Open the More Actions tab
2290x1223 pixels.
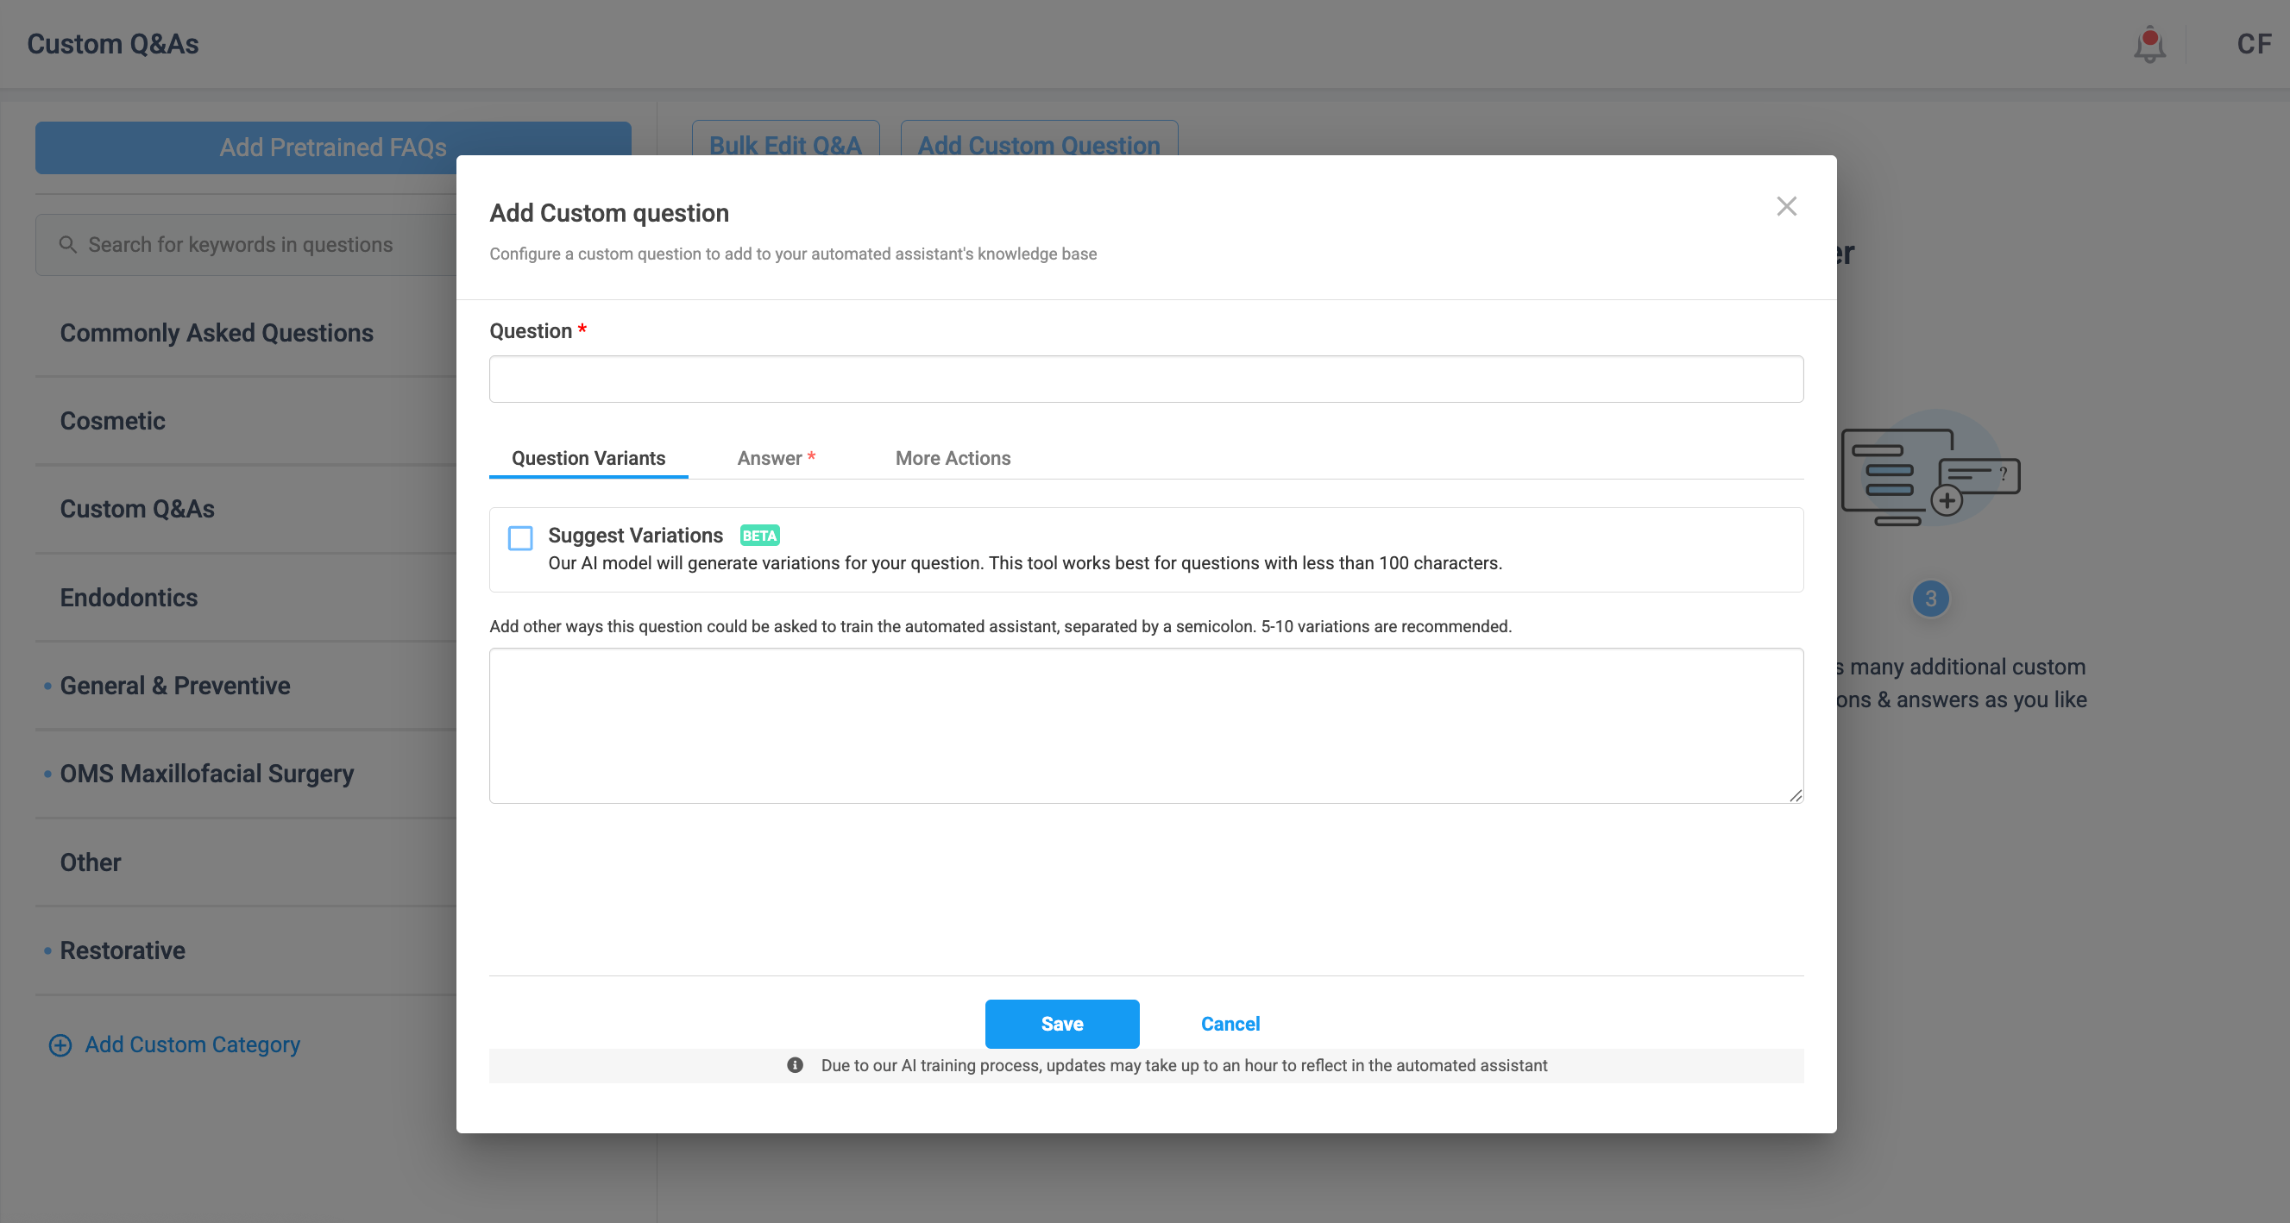(952, 458)
